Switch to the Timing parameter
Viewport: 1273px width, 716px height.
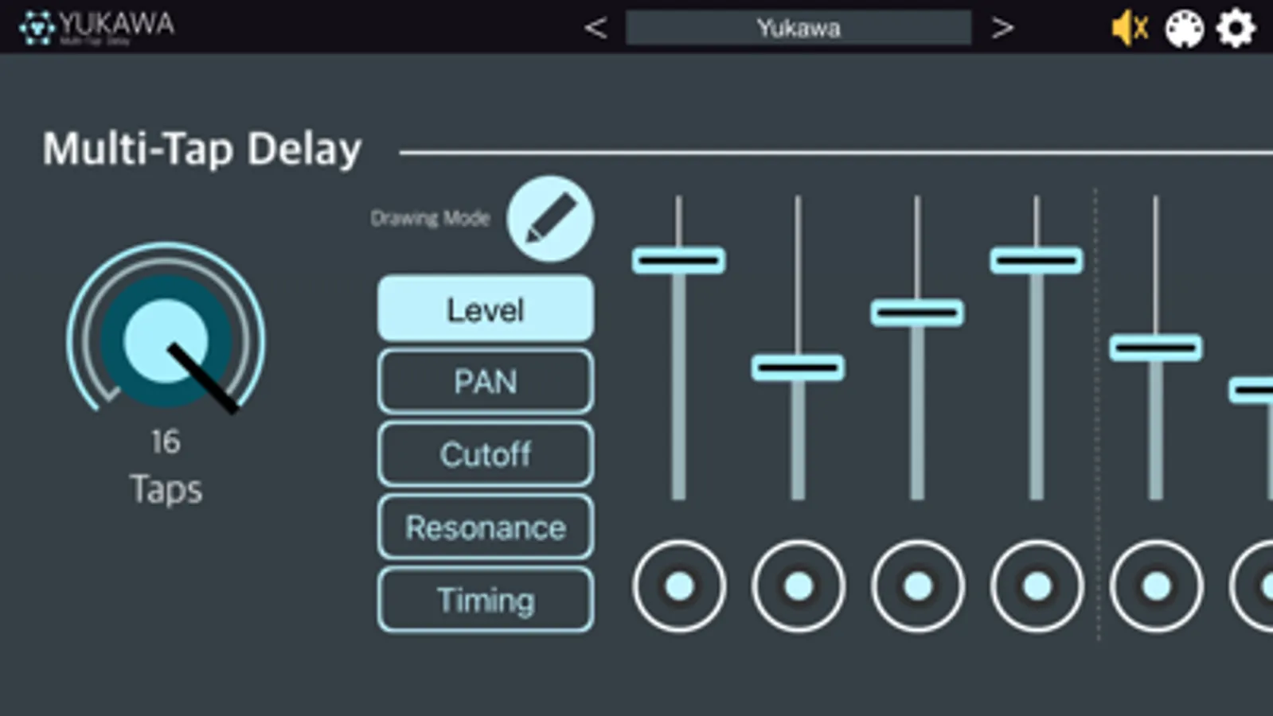(x=486, y=600)
